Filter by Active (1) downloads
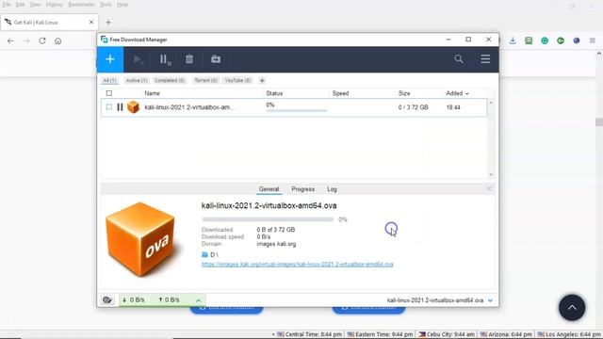Viewport: 603px width, 339px height. pyautogui.click(x=137, y=80)
